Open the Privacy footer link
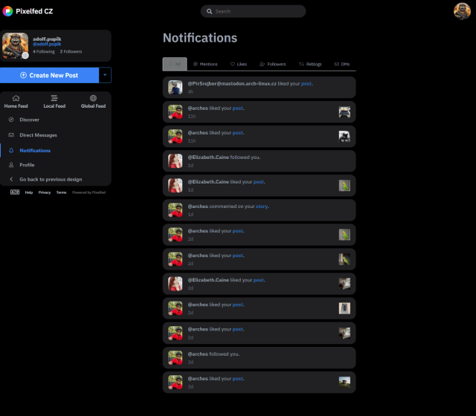Viewport: 476px width, 416px height. click(x=45, y=192)
